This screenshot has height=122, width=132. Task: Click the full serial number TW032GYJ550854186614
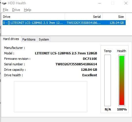pyautogui.click(x=76, y=64)
